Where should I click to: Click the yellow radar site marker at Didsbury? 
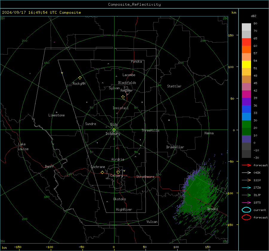tap(114, 130)
